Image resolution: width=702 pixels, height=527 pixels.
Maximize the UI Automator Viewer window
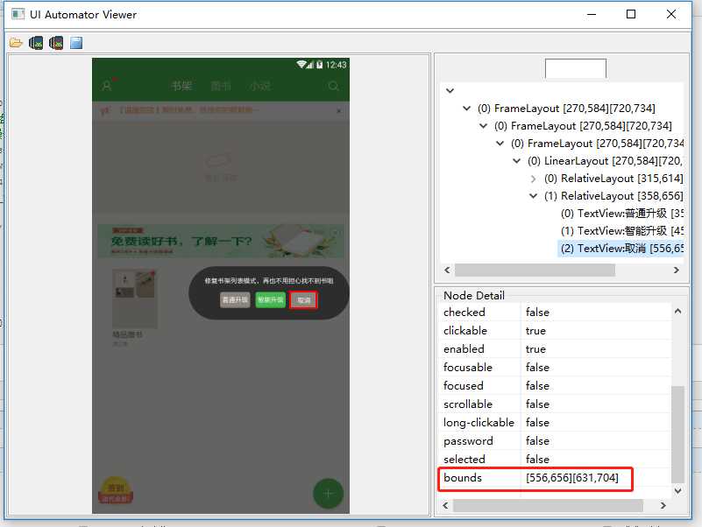click(x=631, y=14)
